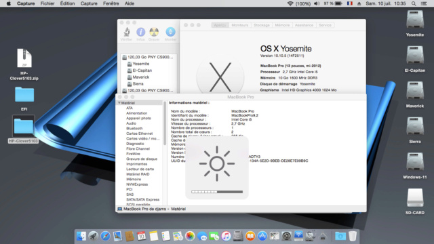Image resolution: width=434 pixels, height=244 pixels.
Task: Open Contacts book icon in dock
Action: (130, 236)
